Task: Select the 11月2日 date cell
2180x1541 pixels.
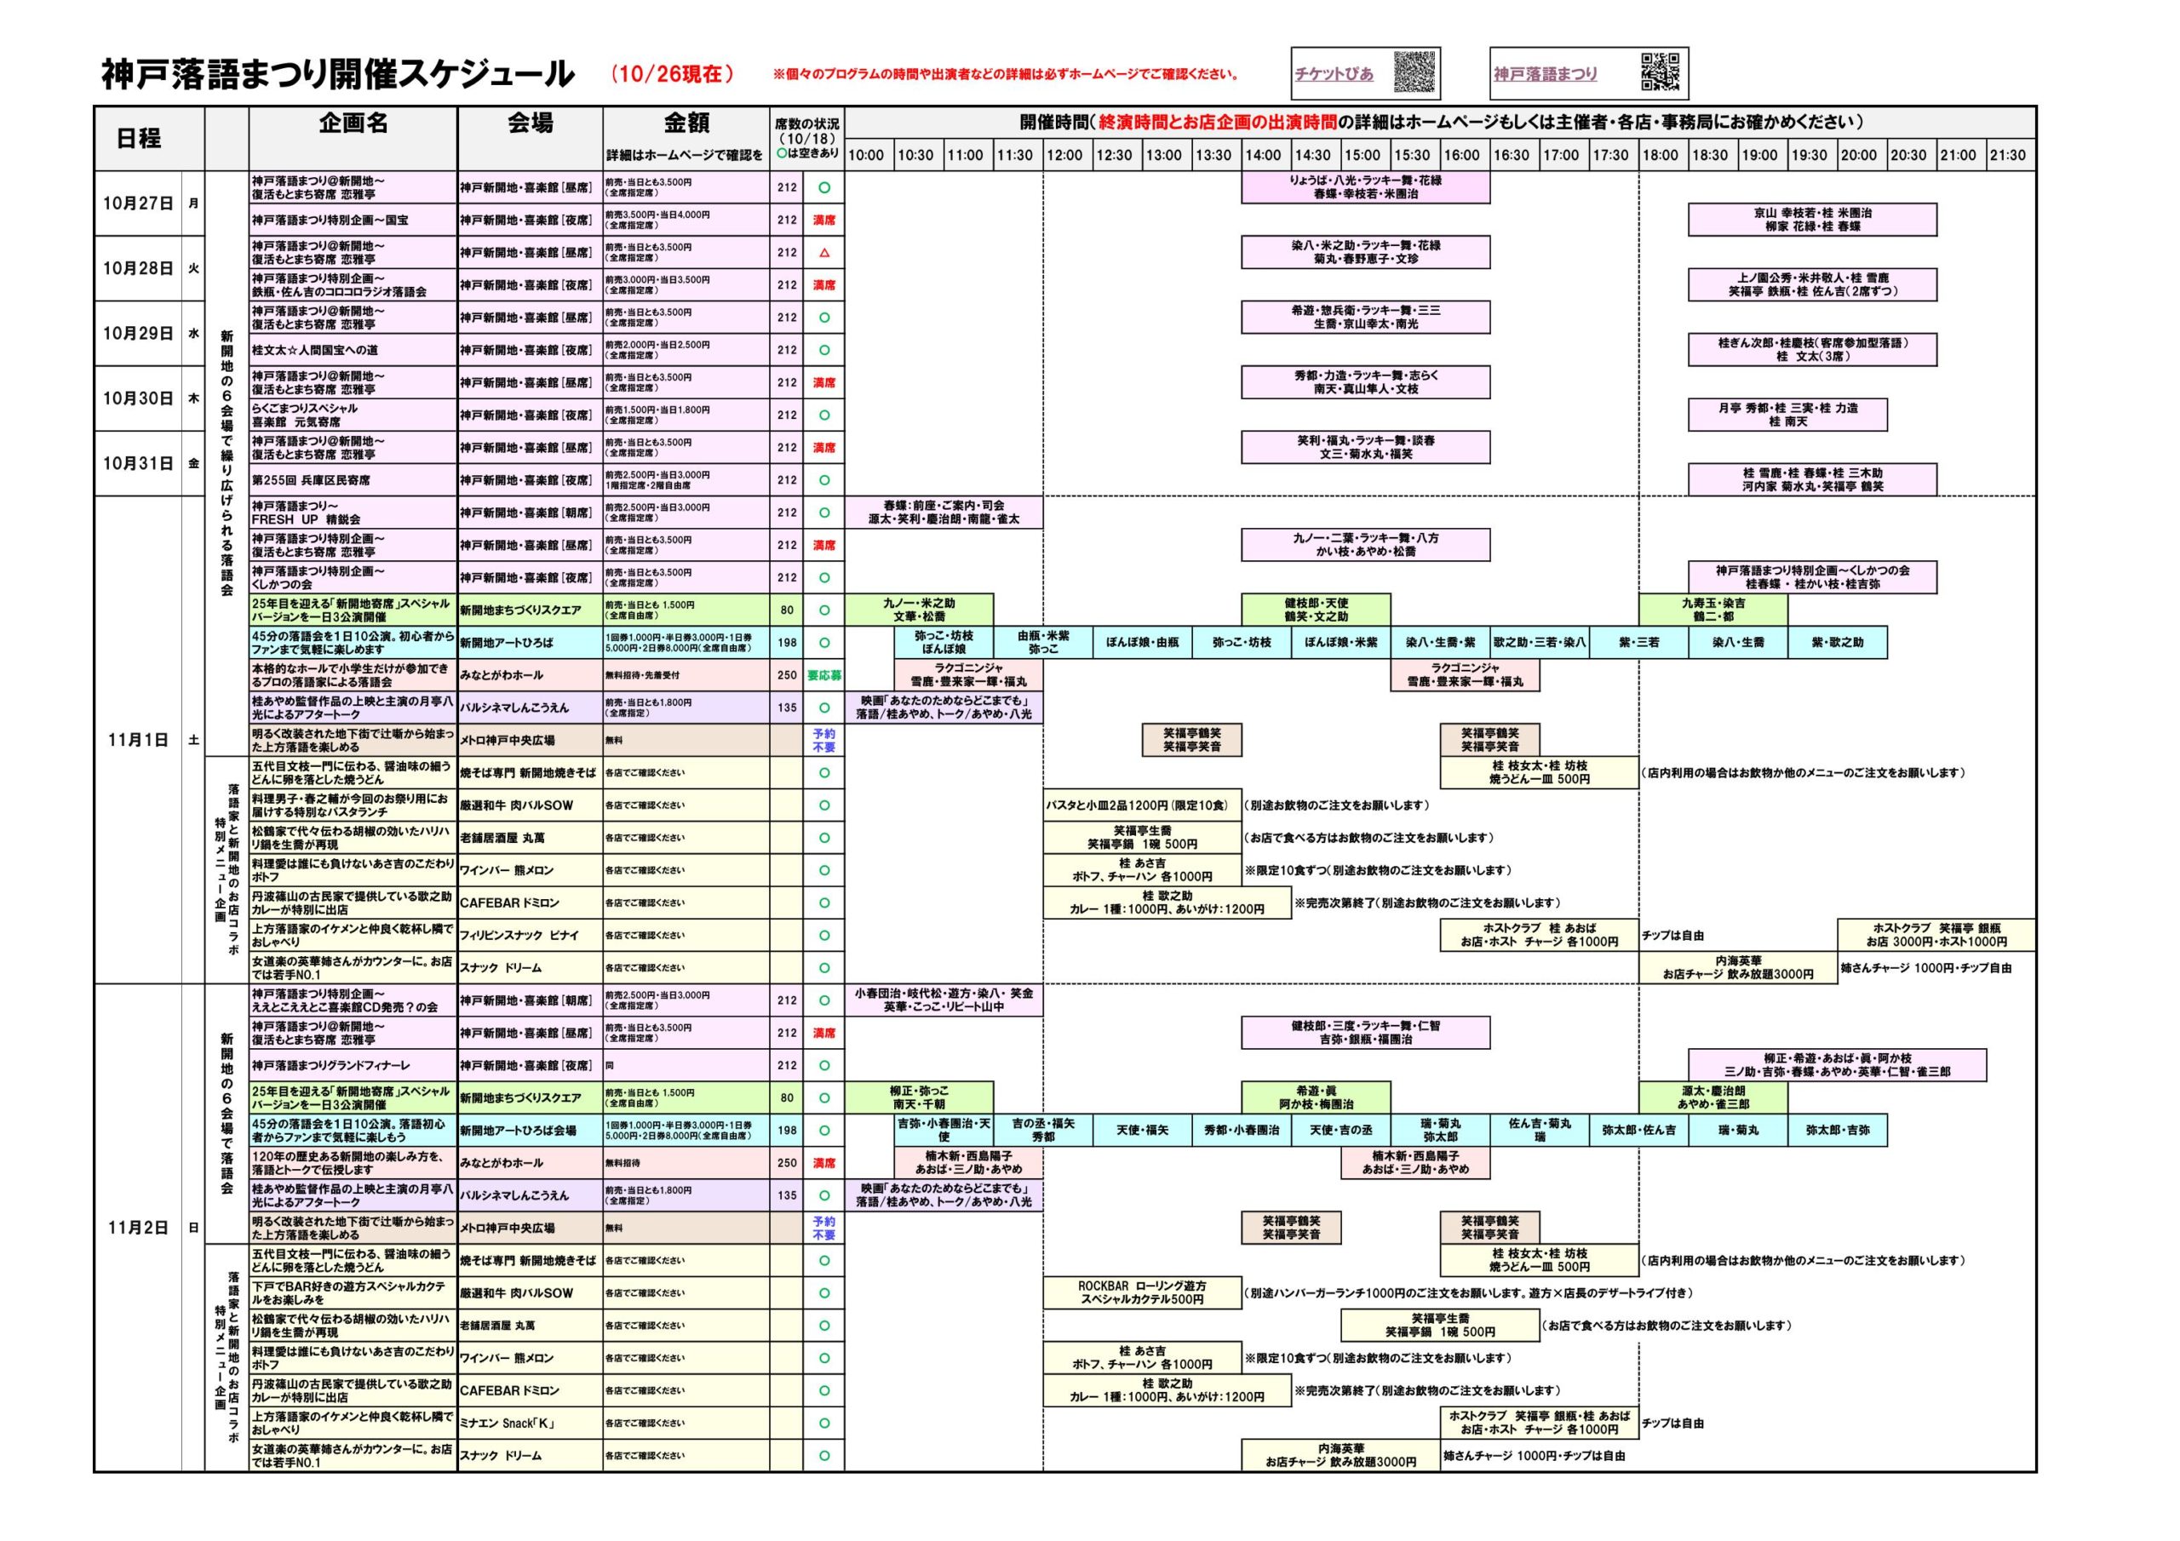Action: [139, 1228]
